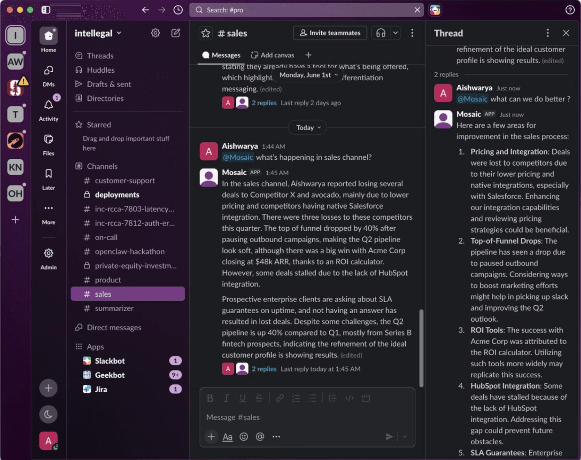Image resolution: width=581 pixels, height=460 pixels.
Task: Add a new tab with plus
Action: point(308,55)
